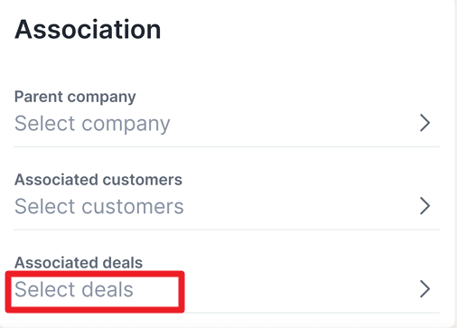Open the highlighted Select deals field

click(74, 289)
